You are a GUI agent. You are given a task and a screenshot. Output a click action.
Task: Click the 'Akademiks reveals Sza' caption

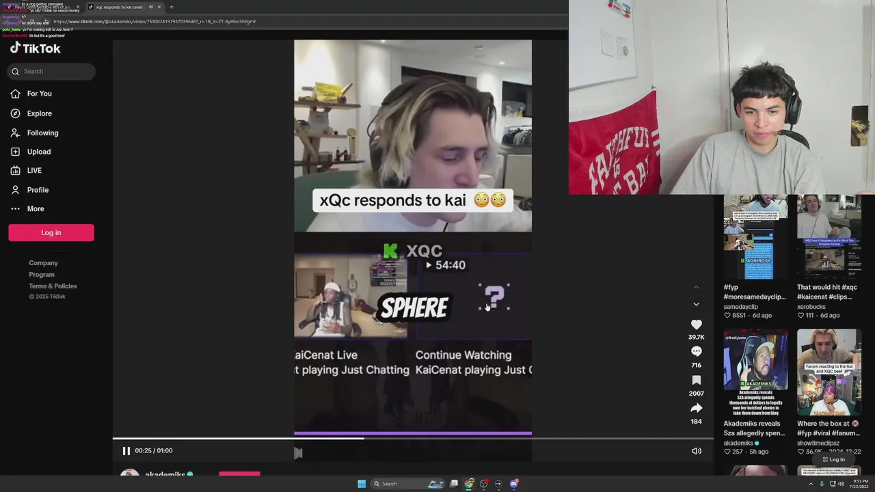[755, 428]
